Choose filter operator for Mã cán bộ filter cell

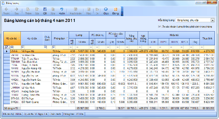click(12, 47)
